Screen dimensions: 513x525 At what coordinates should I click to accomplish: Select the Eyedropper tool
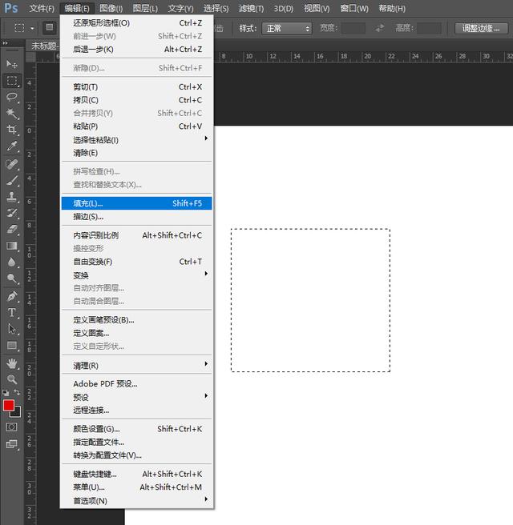pos(12,146)
